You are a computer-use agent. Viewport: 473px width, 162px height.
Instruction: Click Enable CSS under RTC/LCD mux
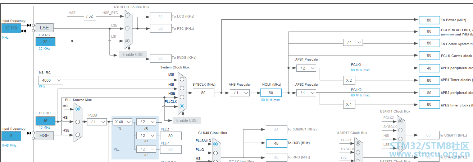click(133, 54)
